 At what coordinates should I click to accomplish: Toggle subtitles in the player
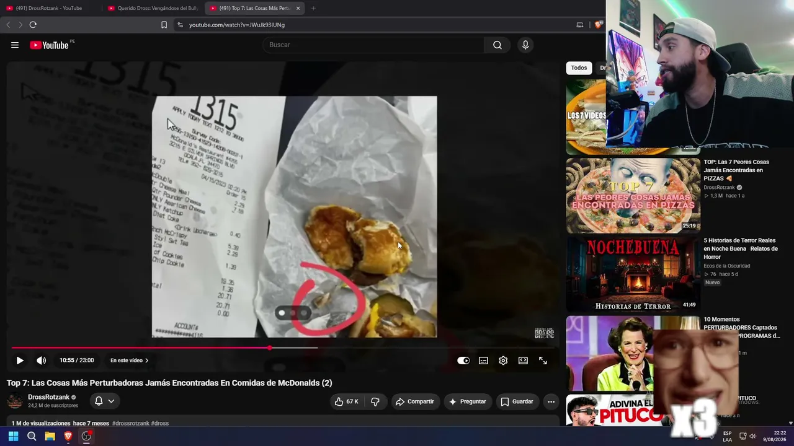(x=483, y=361)
